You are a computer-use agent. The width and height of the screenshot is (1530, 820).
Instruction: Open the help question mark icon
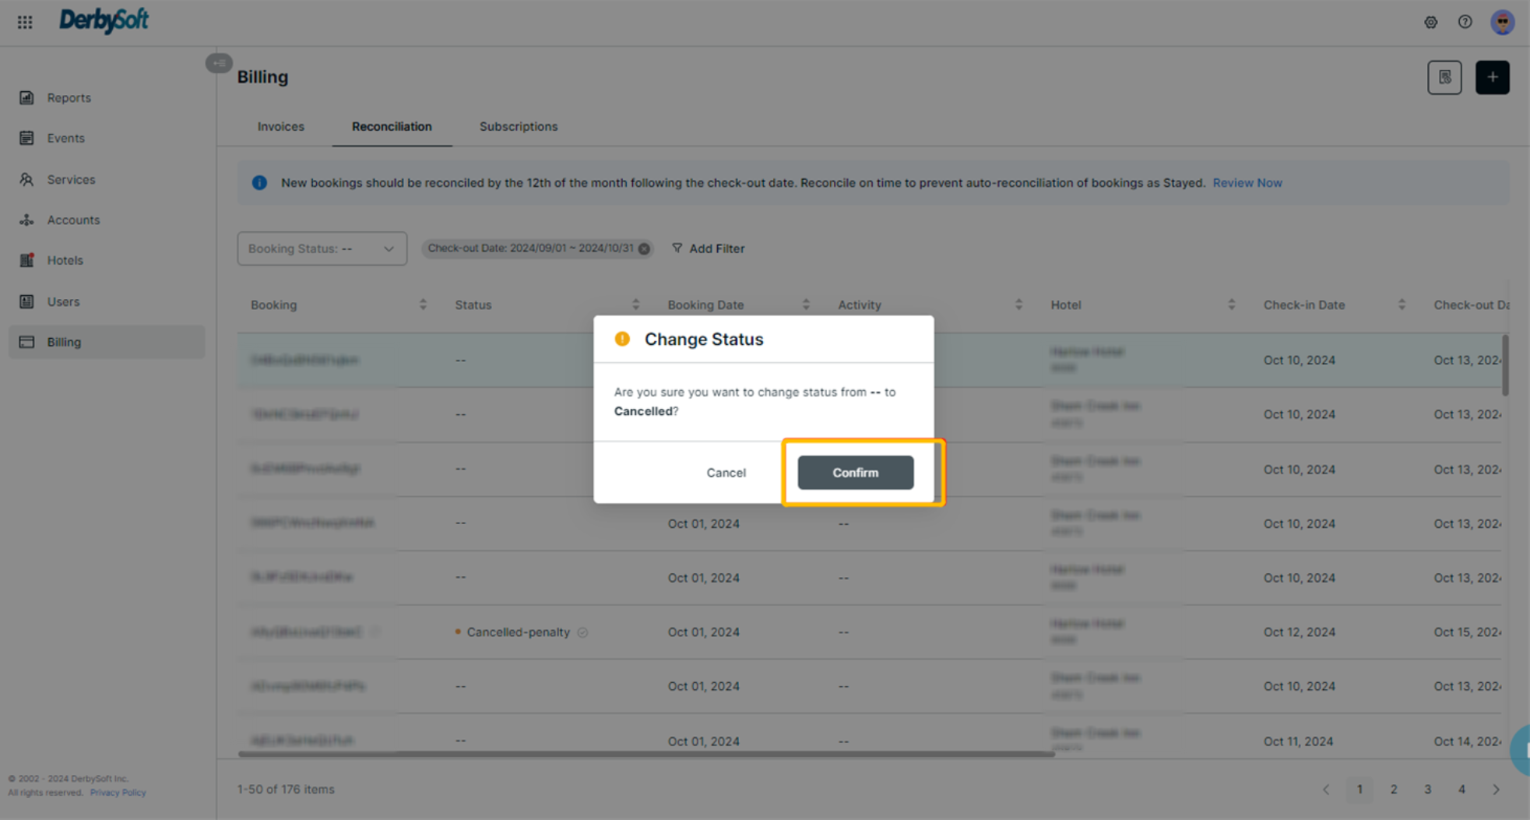pyautogui.click(x=1465, y=22)
